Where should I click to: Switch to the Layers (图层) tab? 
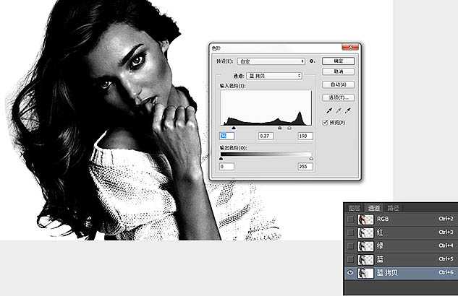tap(353, 208)
